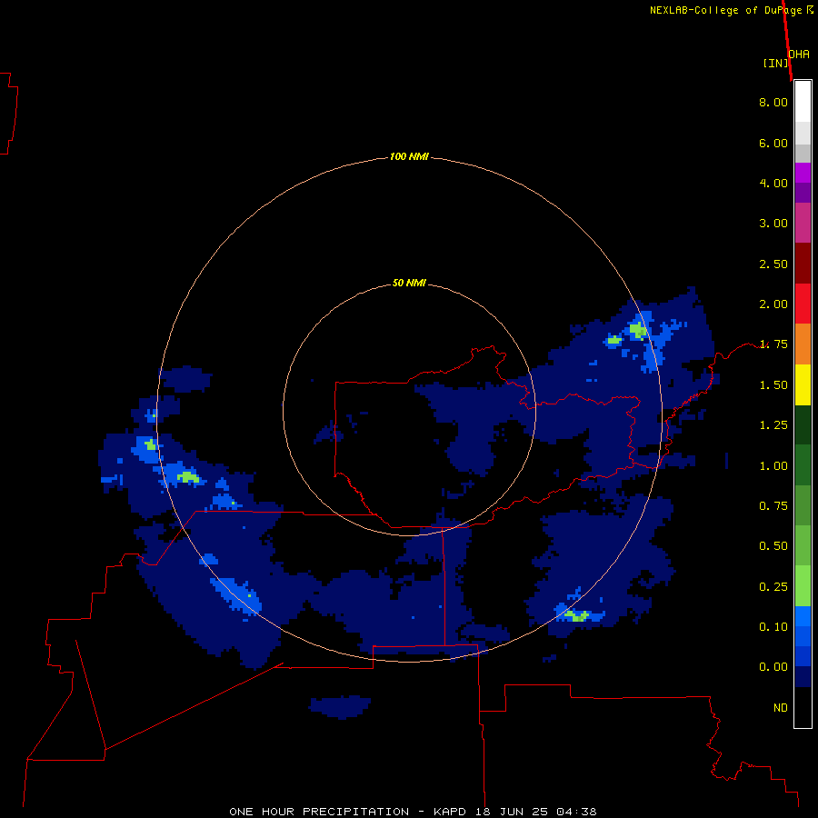This screenshot has height=818, width=818.
Task: Select the orange swatch in the color scale
Action: pyautogui.click(x=803, y=344)
